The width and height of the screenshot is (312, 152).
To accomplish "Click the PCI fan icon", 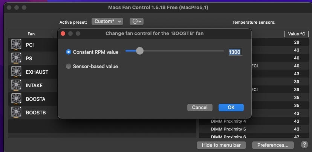I will click(x=16, y=45).
